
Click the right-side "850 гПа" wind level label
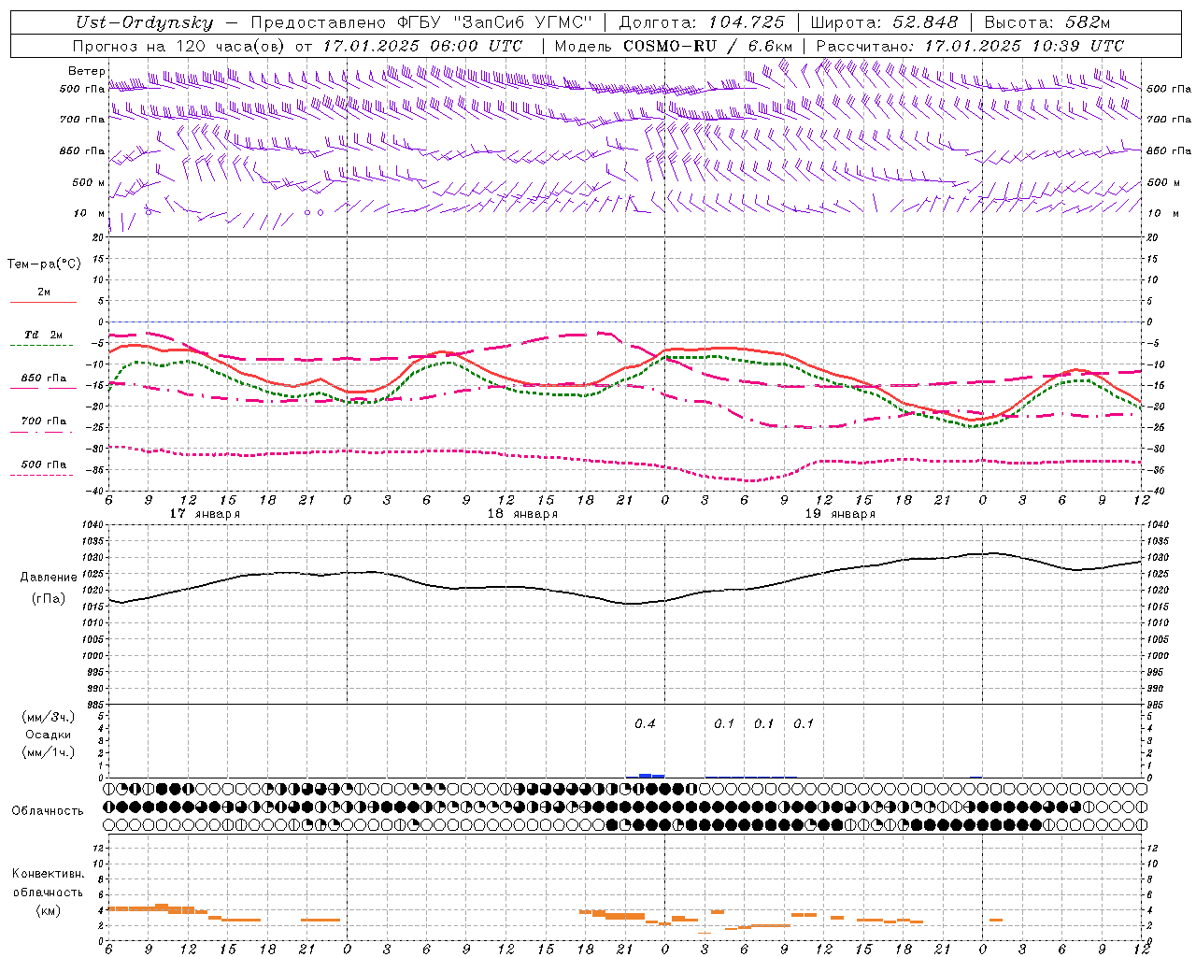tap(1169, 150)
